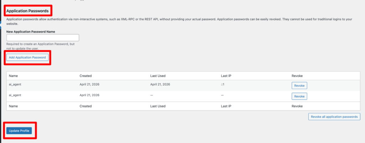Select the ::1 IP address cell
This screenshot has width=365, height=143.
222,84
